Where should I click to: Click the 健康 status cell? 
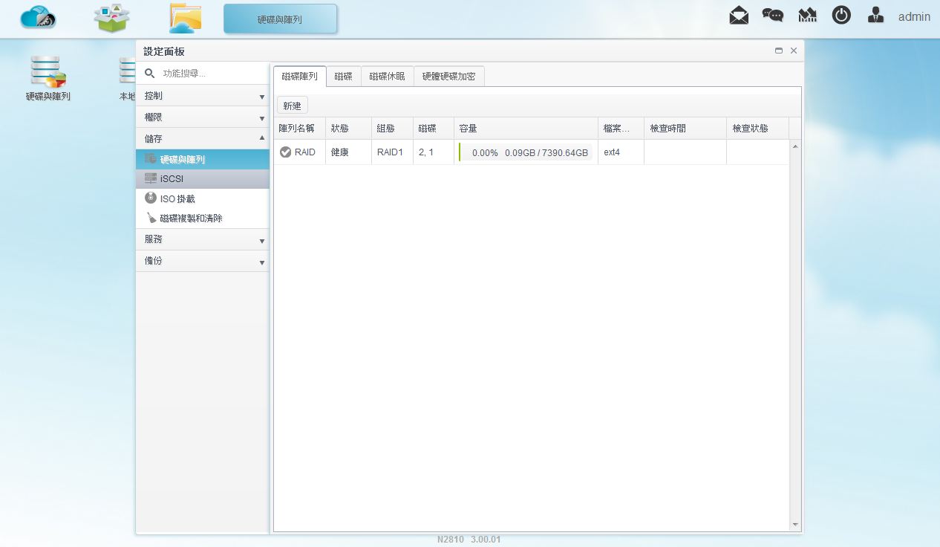348,152
